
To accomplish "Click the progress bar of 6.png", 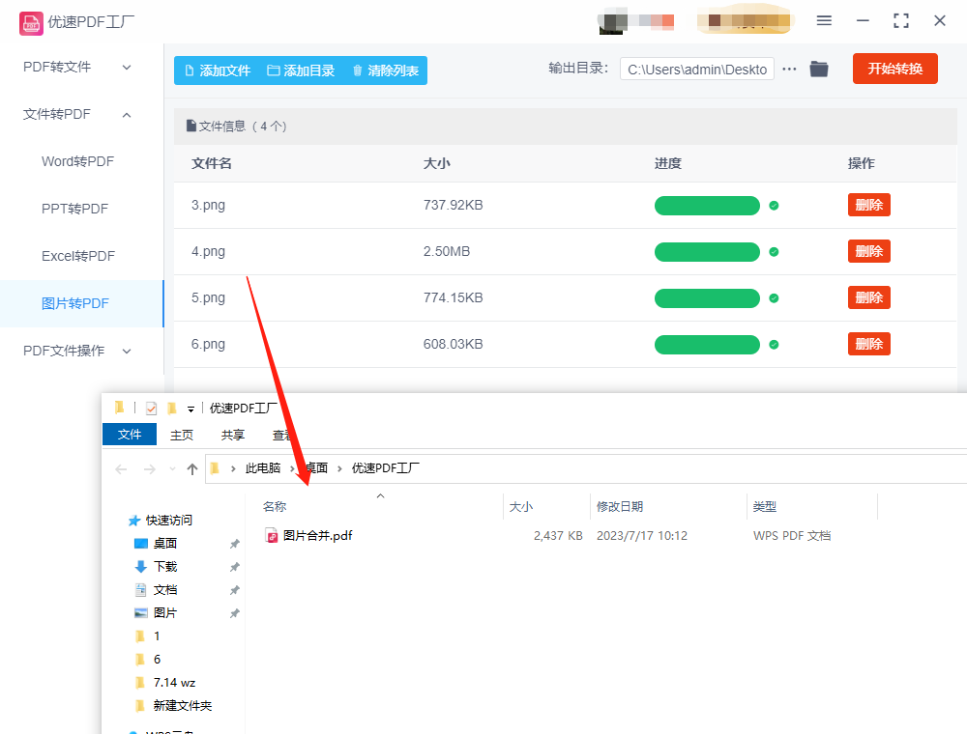I will [707, 345].
